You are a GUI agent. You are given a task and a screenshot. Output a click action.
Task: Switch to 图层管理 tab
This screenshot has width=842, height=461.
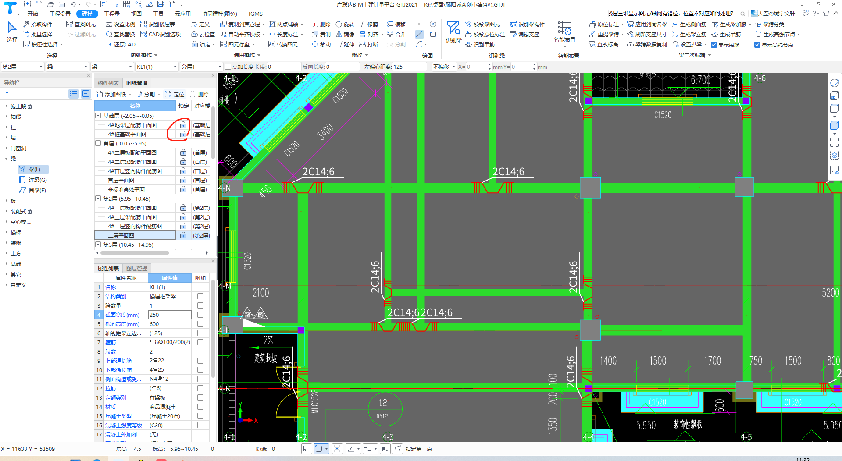click(x=137, y=268)
